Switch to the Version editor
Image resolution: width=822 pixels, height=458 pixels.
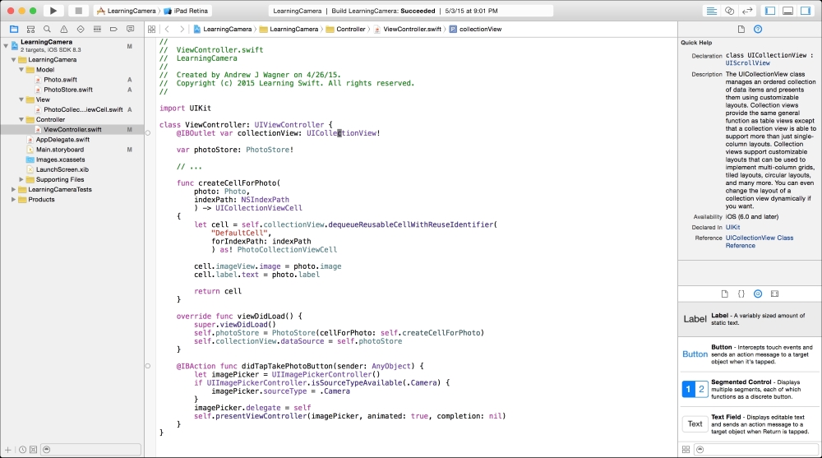[747, 11]
